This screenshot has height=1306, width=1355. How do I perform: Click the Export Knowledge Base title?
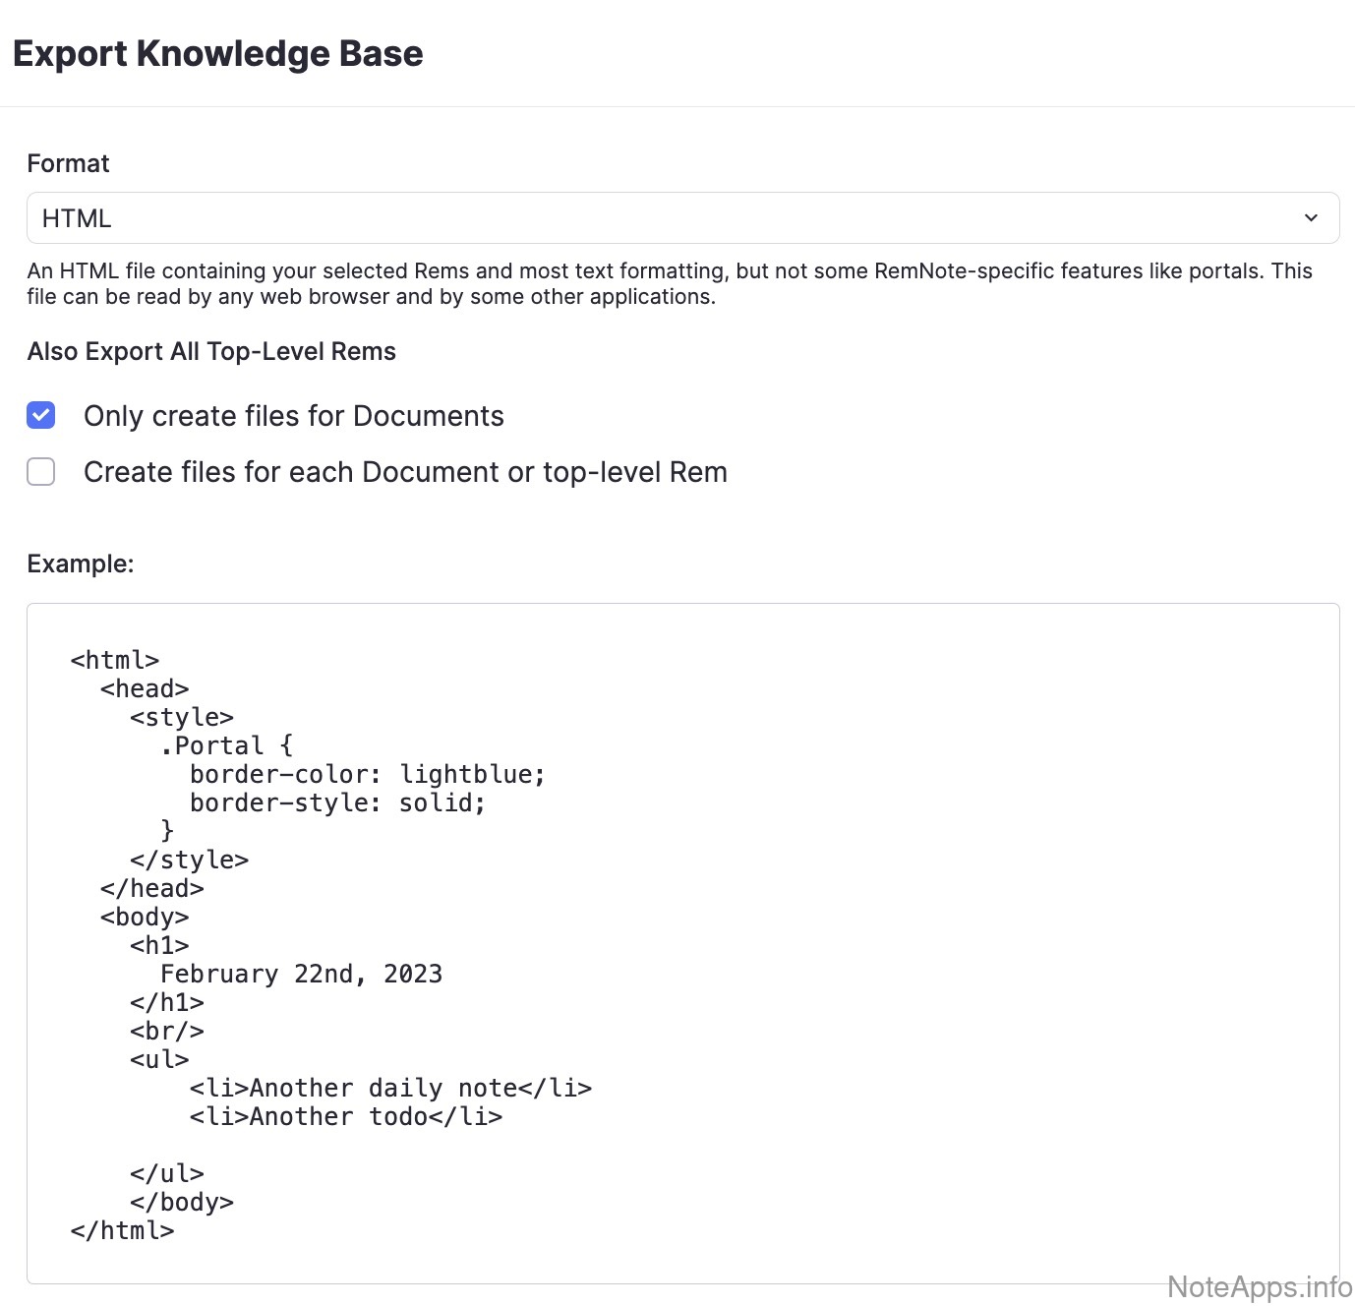(218, 54)
